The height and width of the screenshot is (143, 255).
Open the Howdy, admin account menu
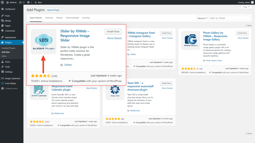(x=246, y=2)
